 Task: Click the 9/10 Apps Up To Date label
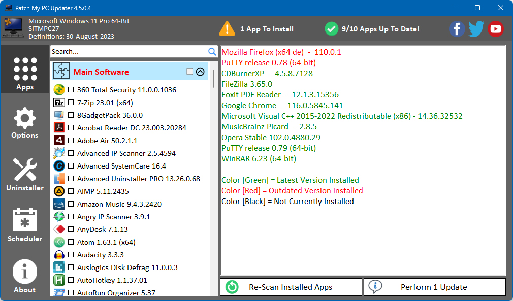pyautogui.click(x=380, y=29)
